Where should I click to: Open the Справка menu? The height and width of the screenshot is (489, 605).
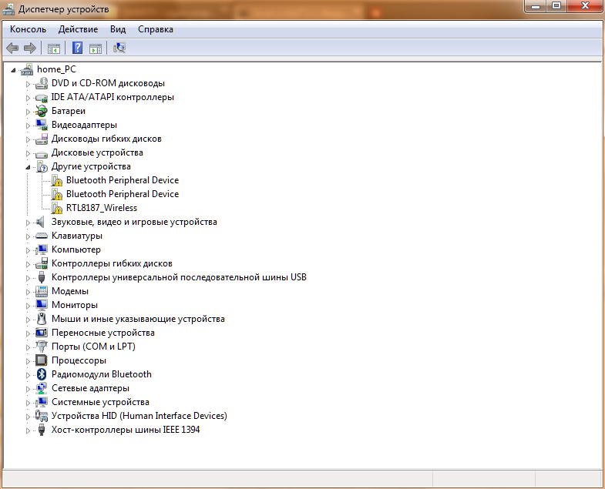point(156,29)
